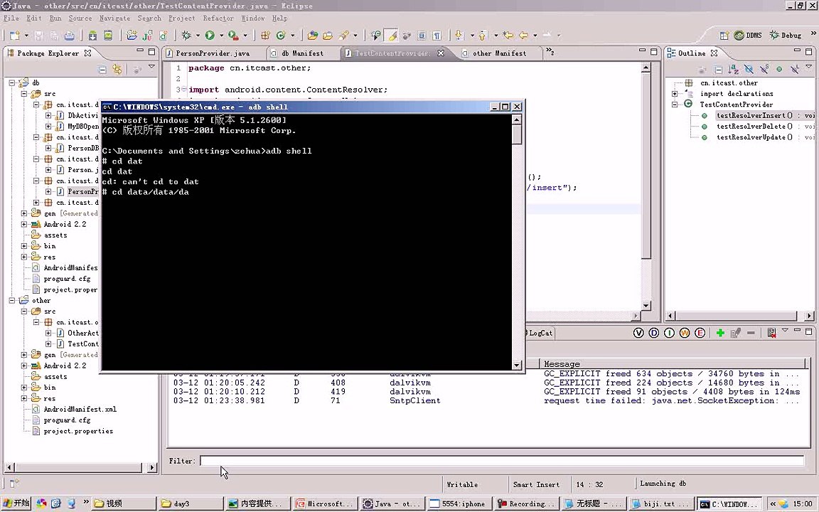Toggle Sort alphabetically in Outline view

pos(734,70)
